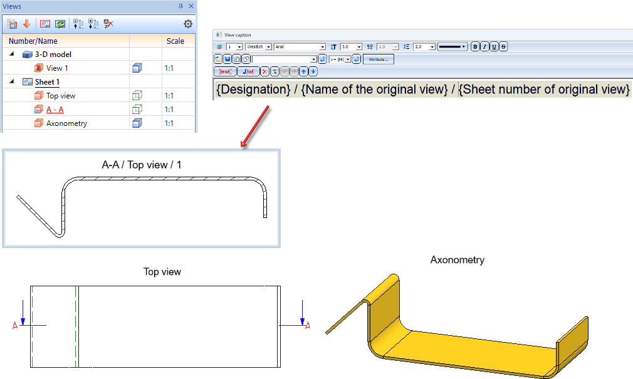This screenshot has width=633, height=379.
Task: Click the insert arrow after special character dropdown
Action: click(356, 60)
